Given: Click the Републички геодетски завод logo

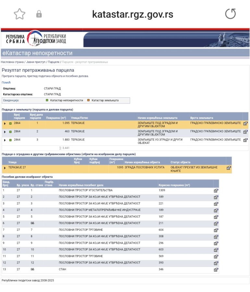Looking at the screenshot, I should [x=35, y=38].
